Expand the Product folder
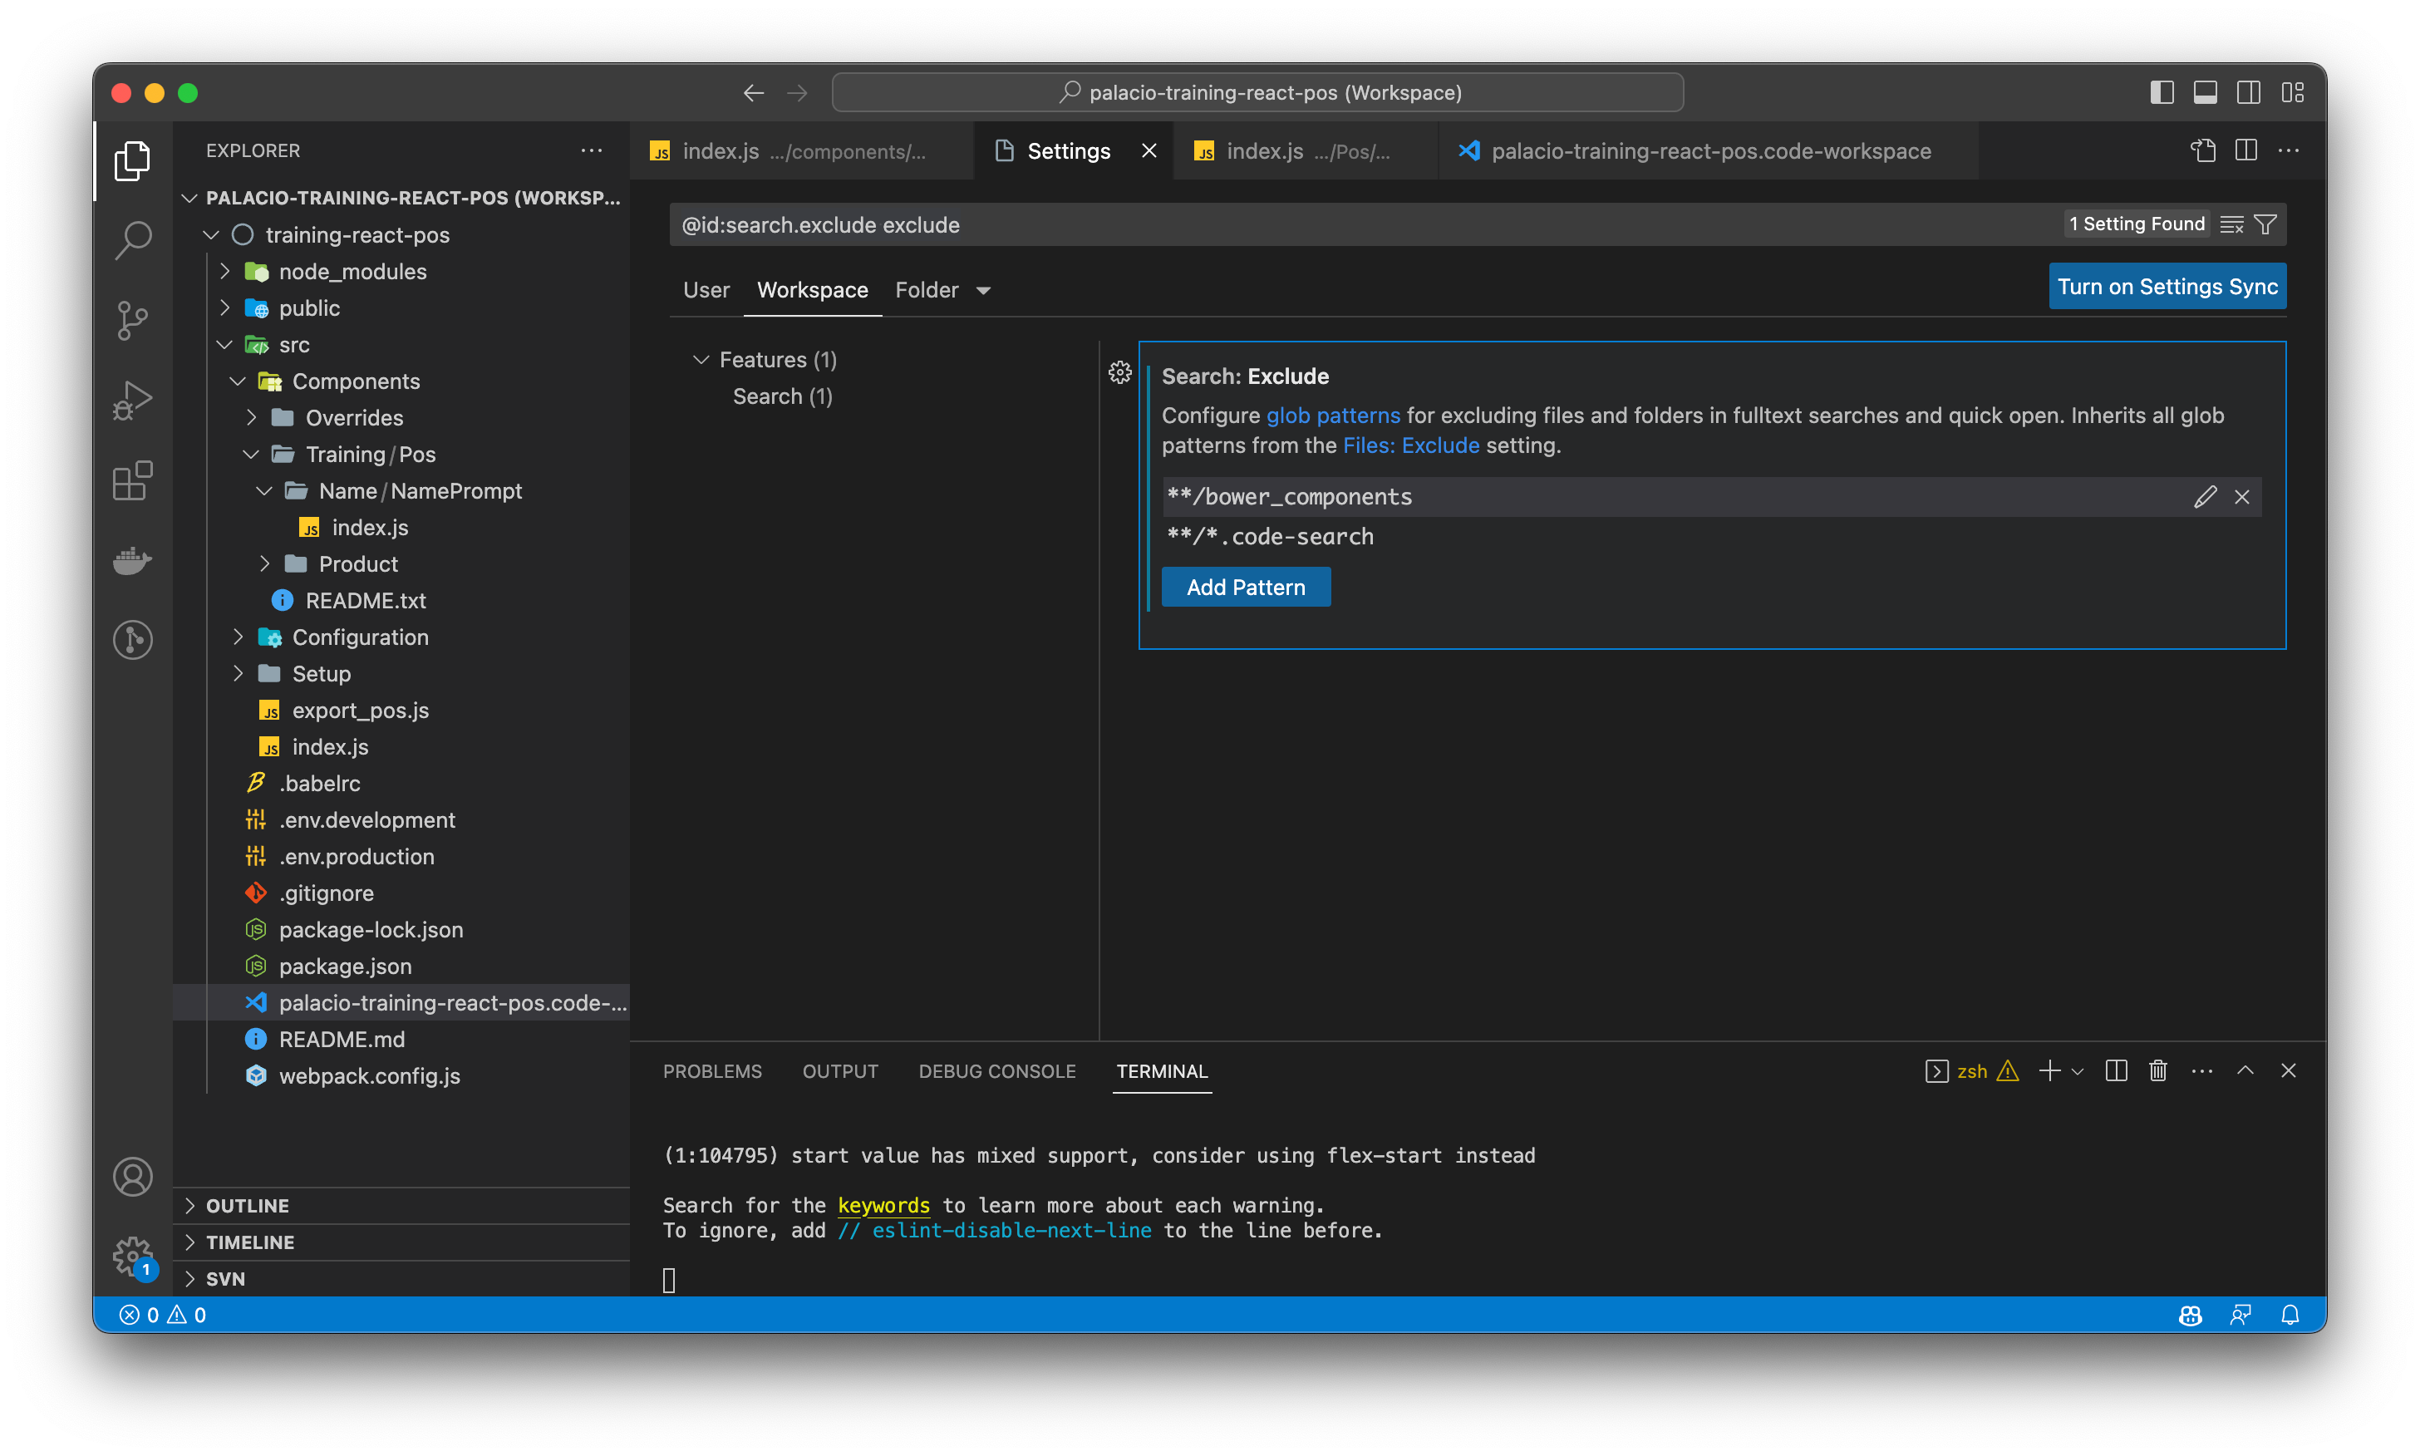Image resolution: width=2420 pixels, height=1456 pixels. point(265,563)
